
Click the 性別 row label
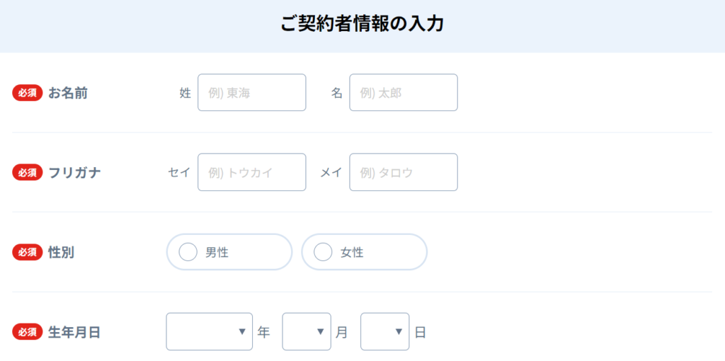coord(61,252)
